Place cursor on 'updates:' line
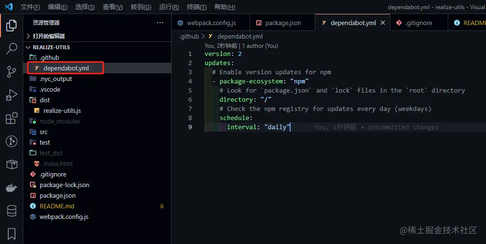This screenshot has width=486, height=244. (x=220, y=63)
